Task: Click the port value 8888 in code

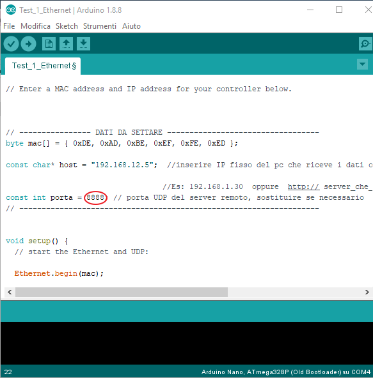Action: tap(95, 197)
